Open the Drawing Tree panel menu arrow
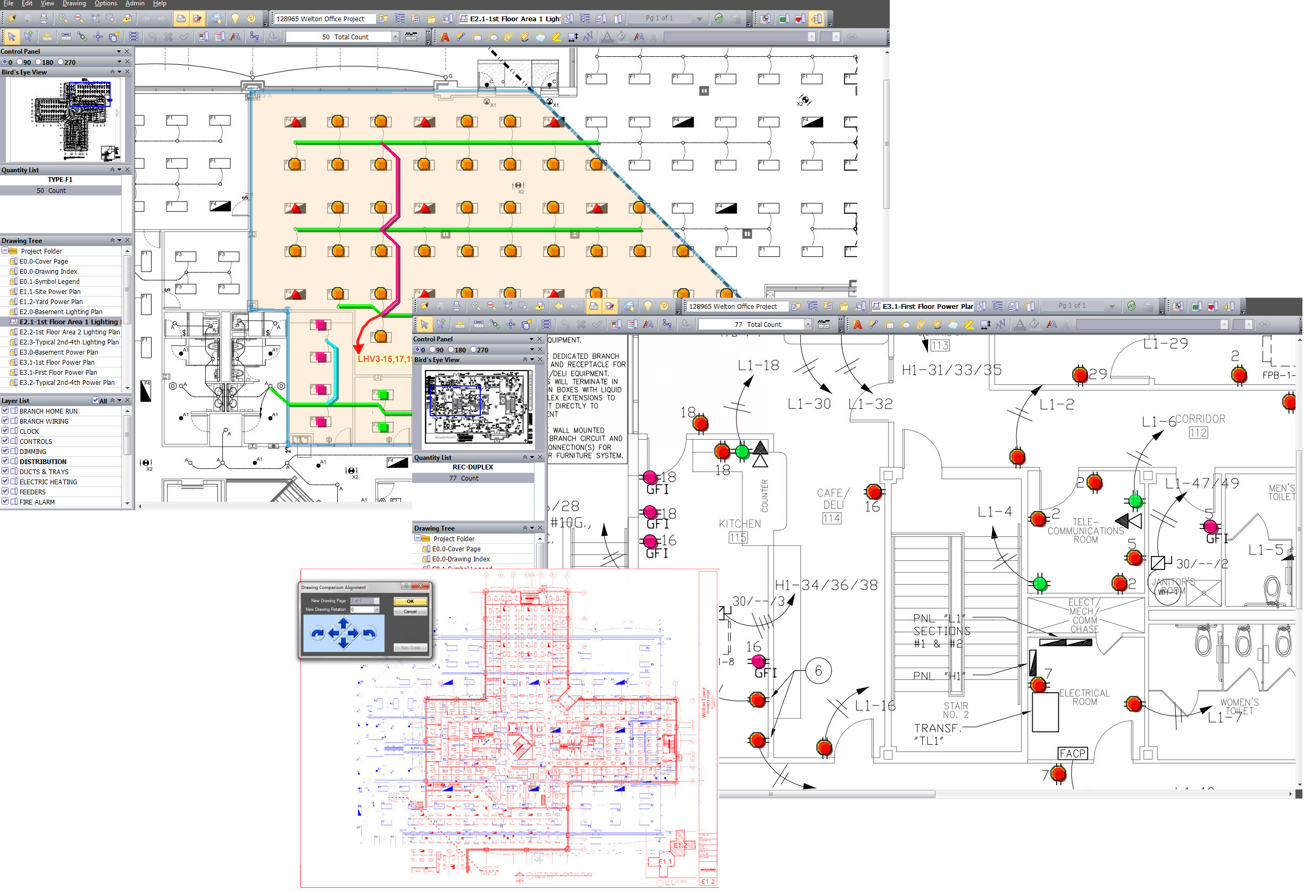The image size is (1304, 891). click(120, 240)
